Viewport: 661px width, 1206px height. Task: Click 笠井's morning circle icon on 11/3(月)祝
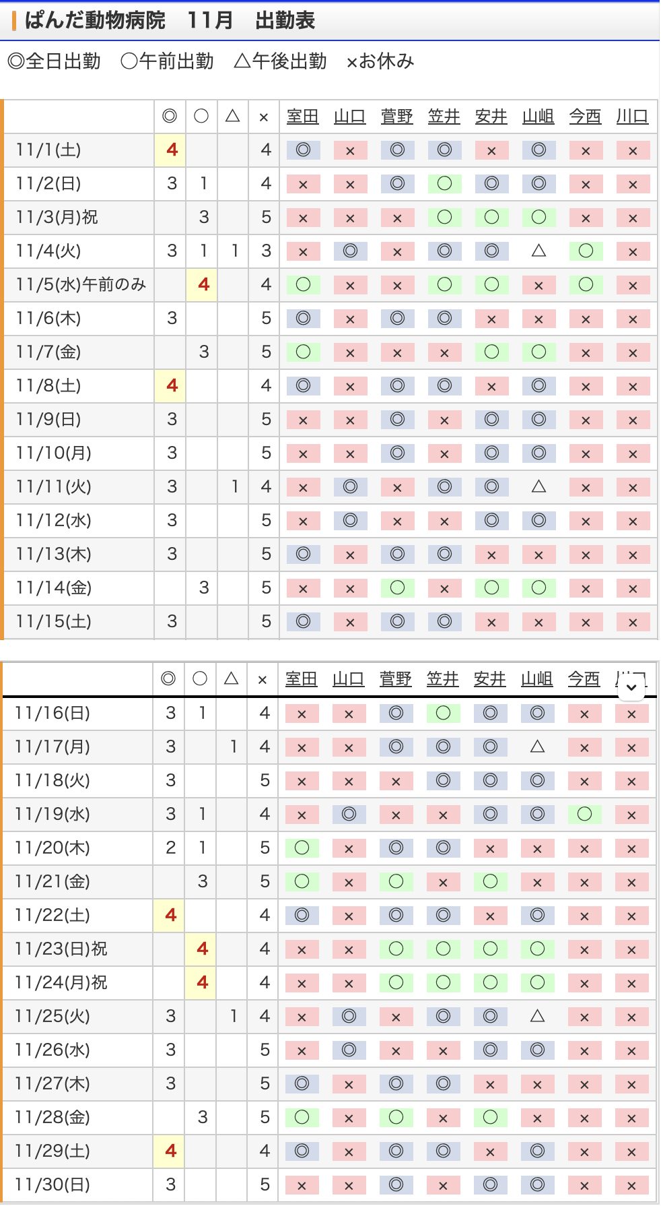coord(444,218)
